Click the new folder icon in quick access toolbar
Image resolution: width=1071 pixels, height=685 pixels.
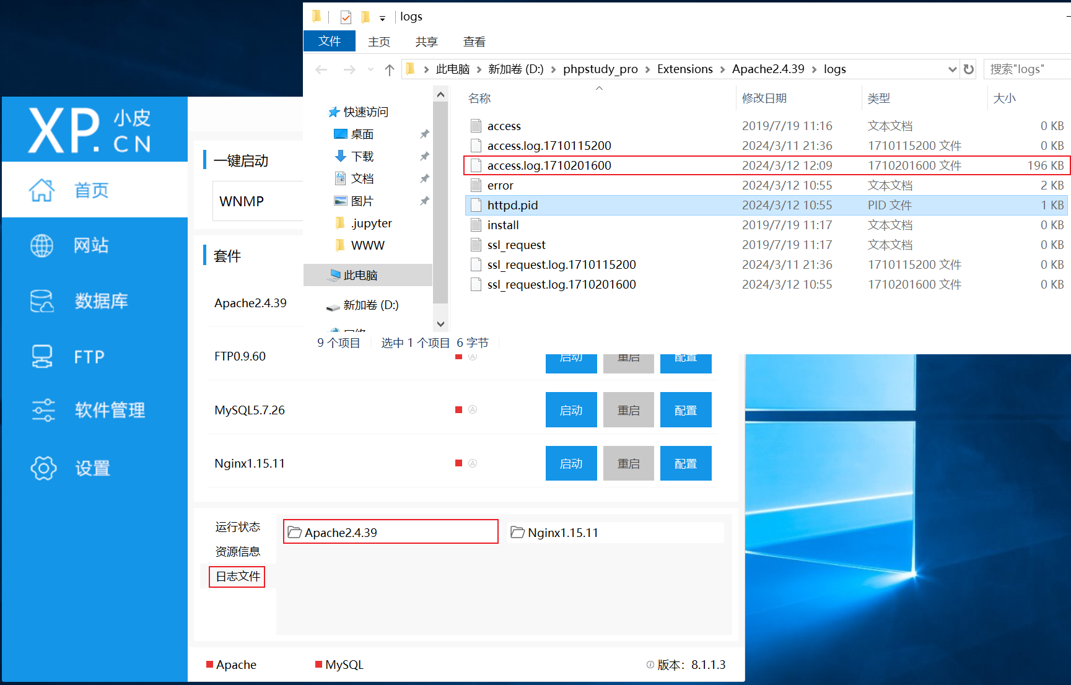coord(365,17)
